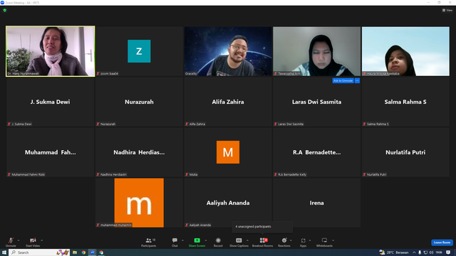Expand audio options arrow beside Unmute
The height and width of the screenshot is (256, 456).
pos(19,240)
